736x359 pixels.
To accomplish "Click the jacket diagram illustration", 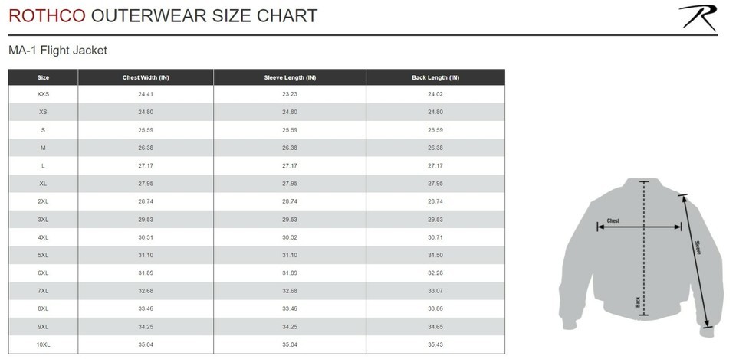I will click(x=640, y=257).
